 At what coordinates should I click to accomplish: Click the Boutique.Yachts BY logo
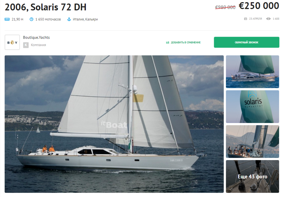click(x=12, y=42)
